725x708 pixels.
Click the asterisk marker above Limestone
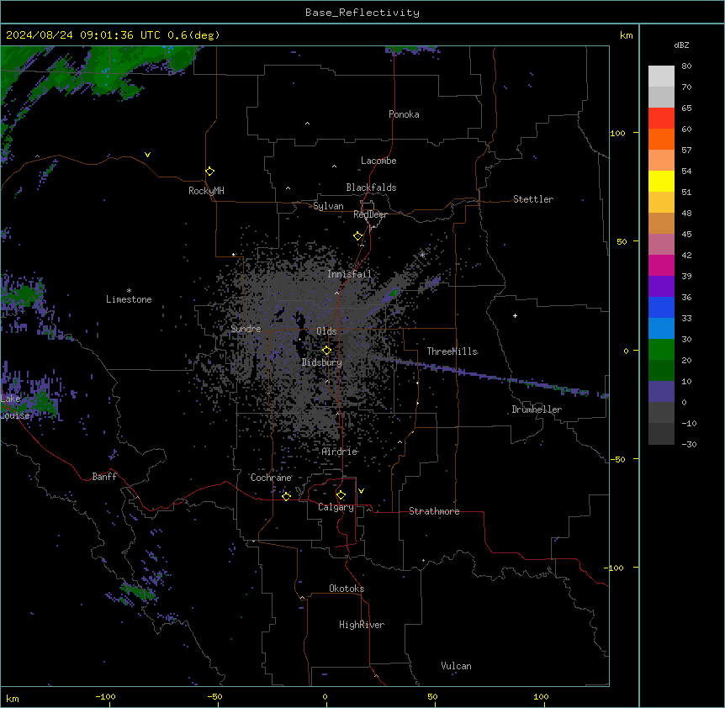pos(129,291)
